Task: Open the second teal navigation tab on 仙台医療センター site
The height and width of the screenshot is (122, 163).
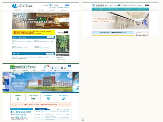Action: click(x=113, y=9)
